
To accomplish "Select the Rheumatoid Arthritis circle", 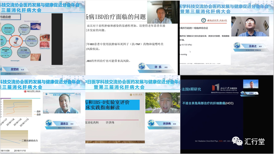I will (24, 30).
